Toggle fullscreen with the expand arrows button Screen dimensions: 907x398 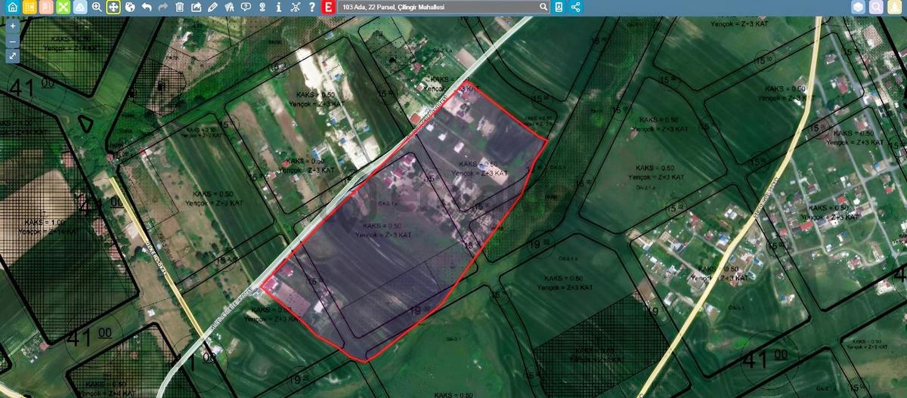[x=13, y=56]
